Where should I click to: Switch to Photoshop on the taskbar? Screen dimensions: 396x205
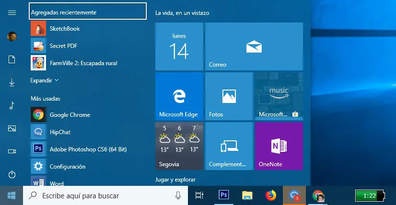pyautogui.click(x=223, y=195)
